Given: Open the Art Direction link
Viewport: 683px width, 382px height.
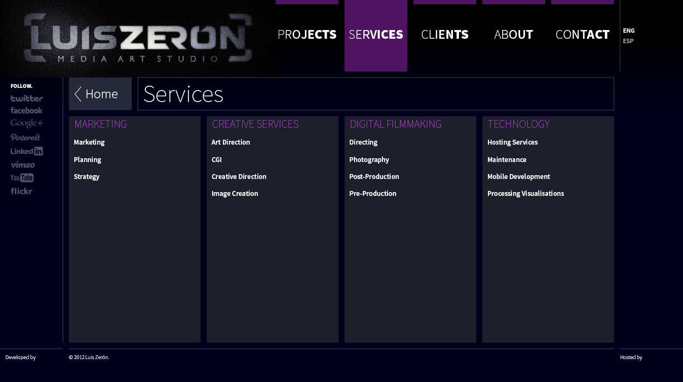Looking at the screenshot, I should pos(231,142).
